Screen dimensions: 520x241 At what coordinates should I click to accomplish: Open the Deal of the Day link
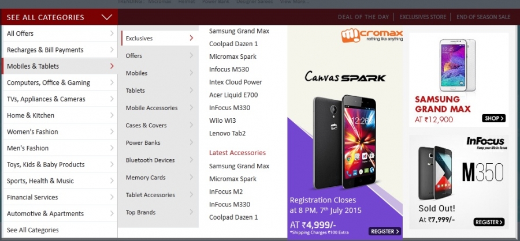pyautogui.click(x=363, y=17)
